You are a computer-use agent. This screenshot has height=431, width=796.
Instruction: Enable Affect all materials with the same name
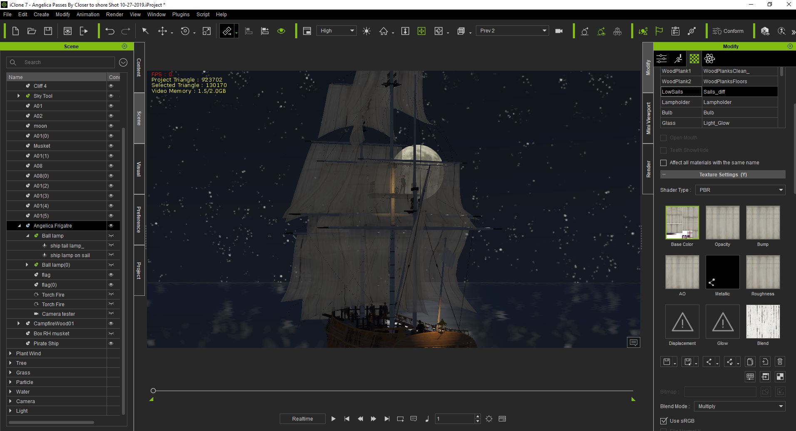point(664,163)
